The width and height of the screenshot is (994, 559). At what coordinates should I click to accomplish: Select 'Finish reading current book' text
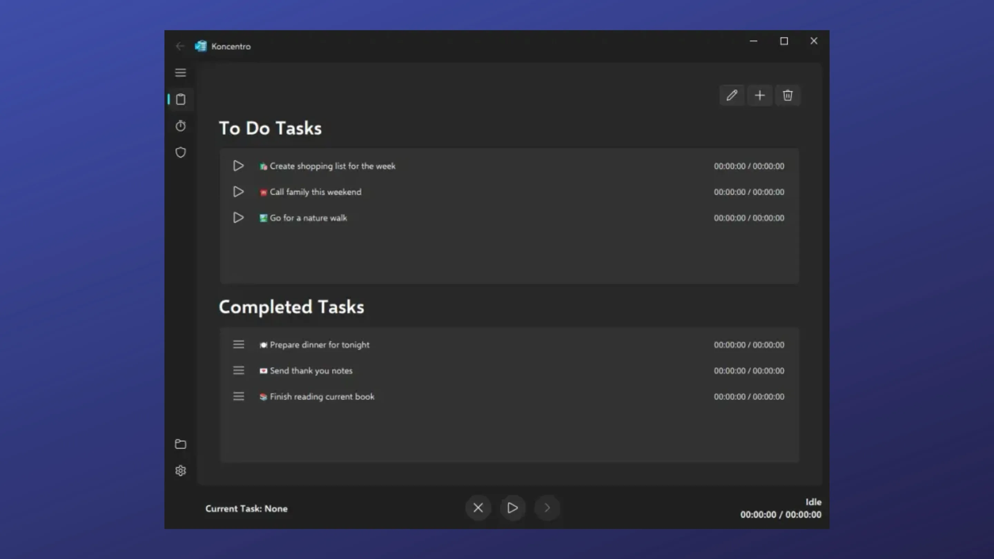point(322,396)
